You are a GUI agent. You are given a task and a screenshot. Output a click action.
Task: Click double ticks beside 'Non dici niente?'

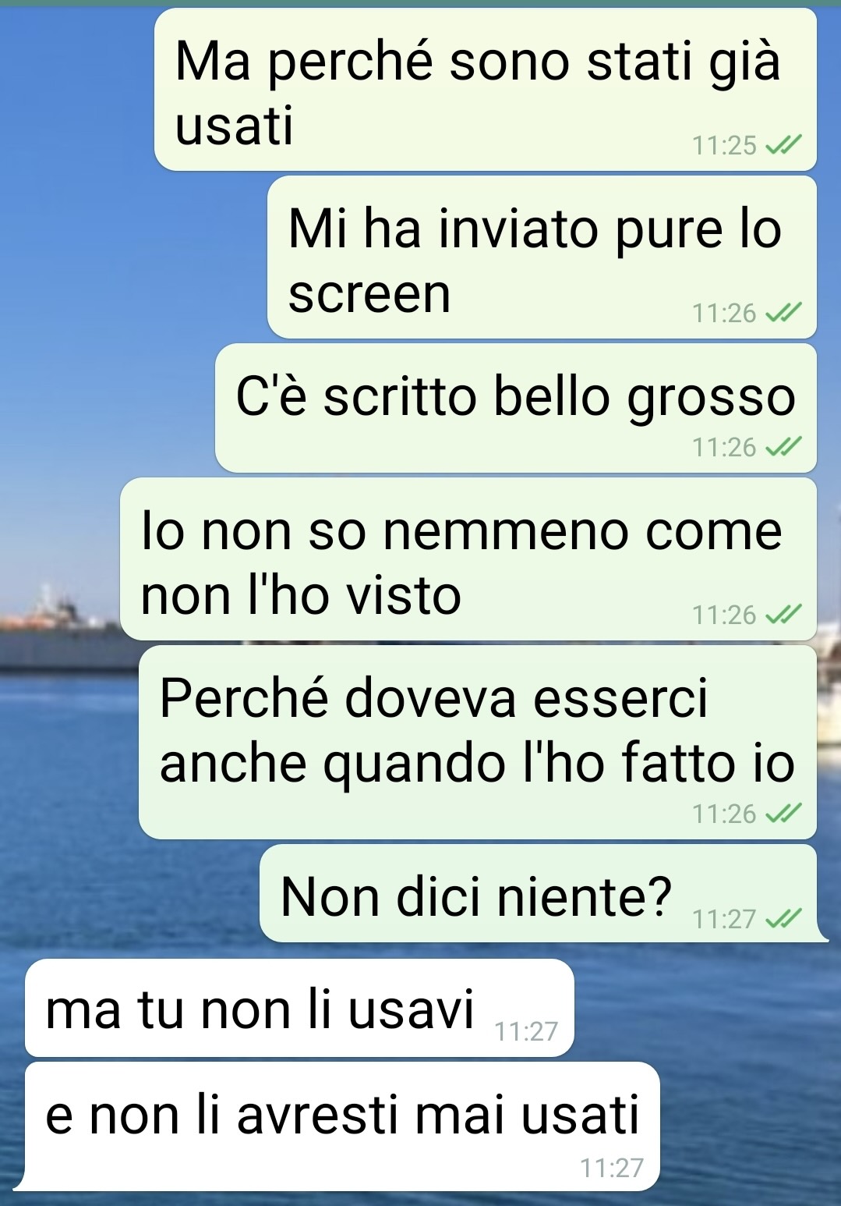pyautogui.click(x=783, y=919)
